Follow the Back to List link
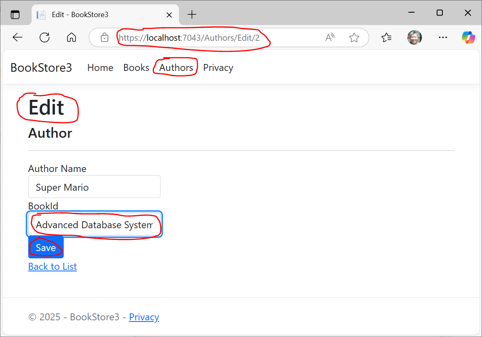 tap(53, 267)
